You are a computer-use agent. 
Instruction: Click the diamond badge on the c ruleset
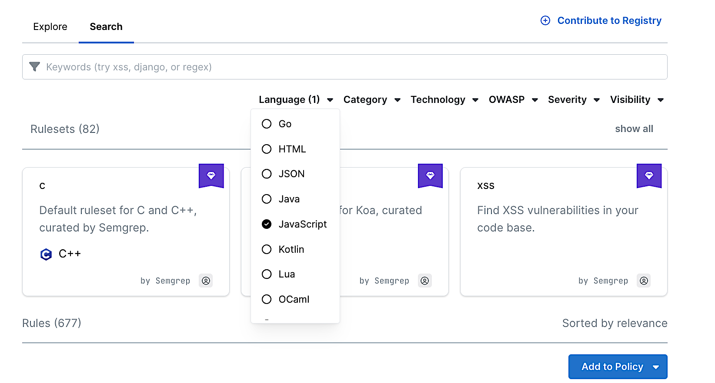point(211,175)
